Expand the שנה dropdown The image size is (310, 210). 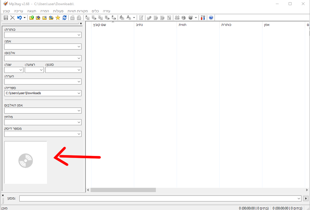pos(21,70)
